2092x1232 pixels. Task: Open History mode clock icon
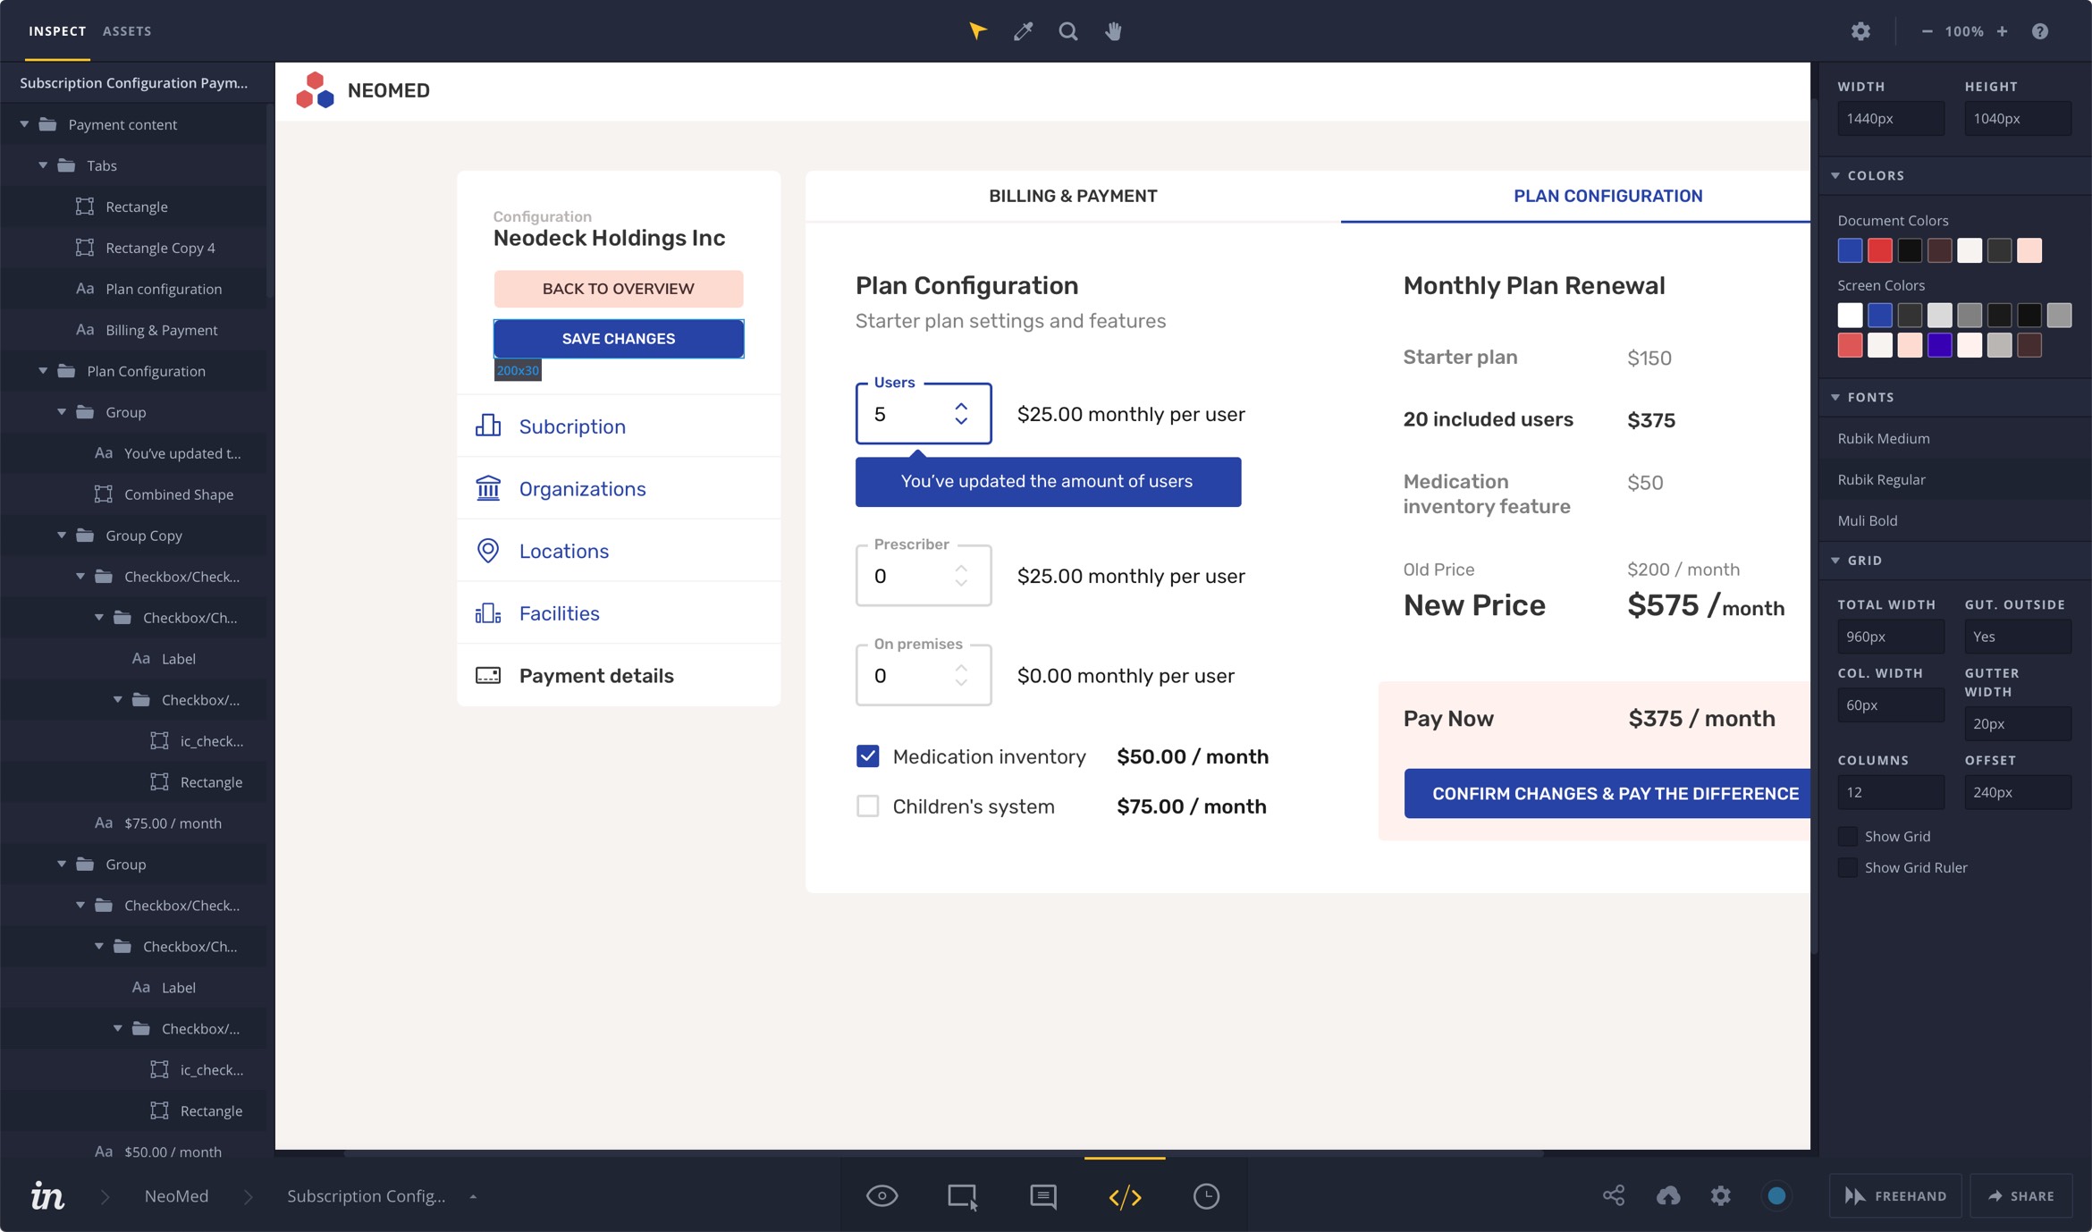click(x=1206, y=1195)
